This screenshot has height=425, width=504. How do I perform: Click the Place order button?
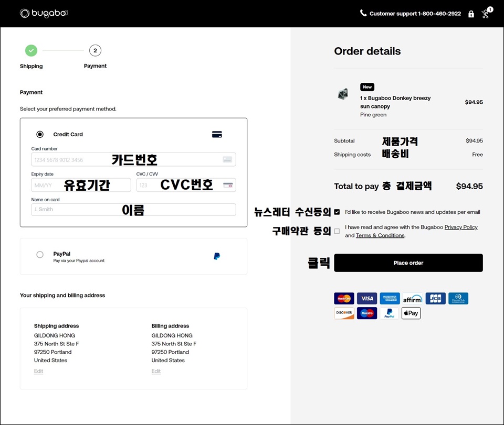(408, 263)
